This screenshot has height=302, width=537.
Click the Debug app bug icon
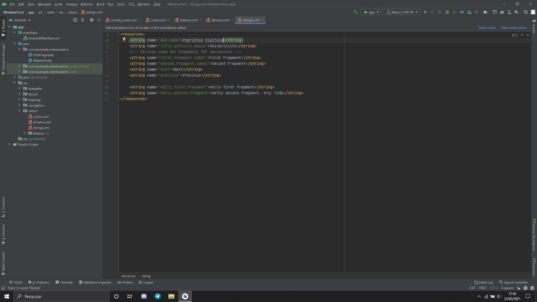447,12
